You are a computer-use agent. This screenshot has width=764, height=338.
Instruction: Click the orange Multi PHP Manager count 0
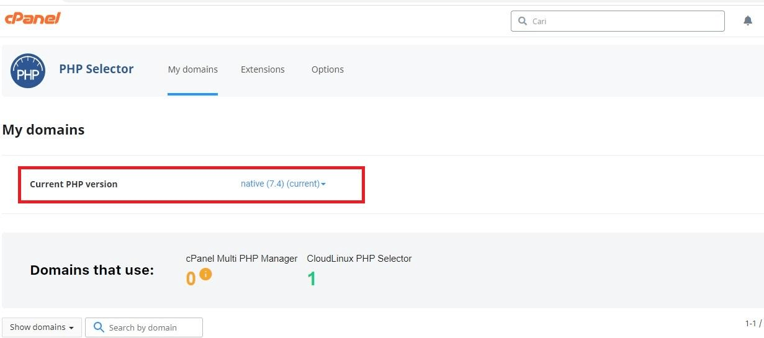(191, 279)
